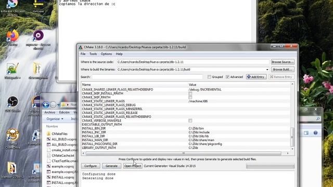Open the zippered folder icon beside Notepad++
The height and width of the screenshot is (187, 333).
tap(38, 68)
